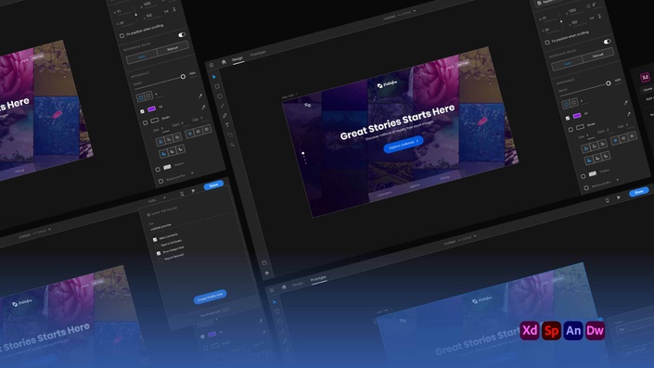654x368 pixels.
Task: Select the Zoom magnifier tool in center toolbar
Action: pos(232,145)
